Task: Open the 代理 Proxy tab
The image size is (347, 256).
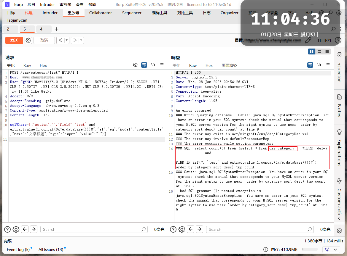Action: 28,13
